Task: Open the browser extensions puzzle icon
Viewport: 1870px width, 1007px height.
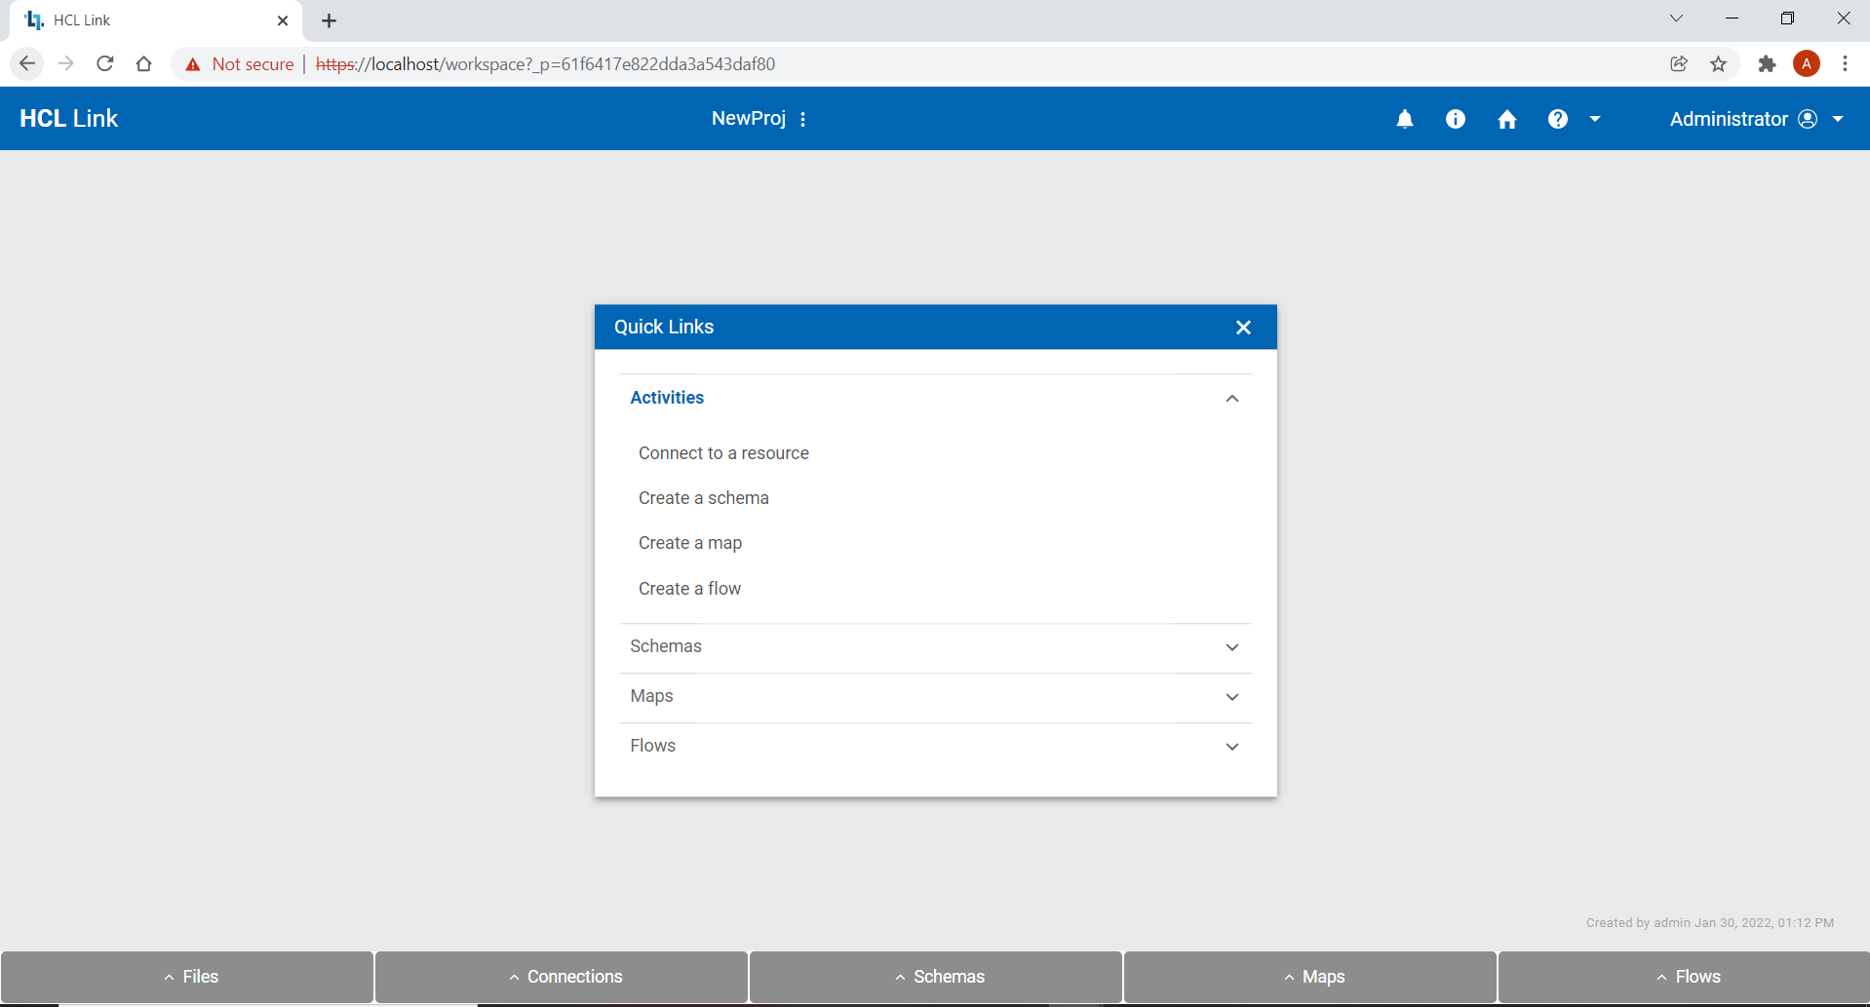Action: pyautogui.click(x=1768, y=63)
